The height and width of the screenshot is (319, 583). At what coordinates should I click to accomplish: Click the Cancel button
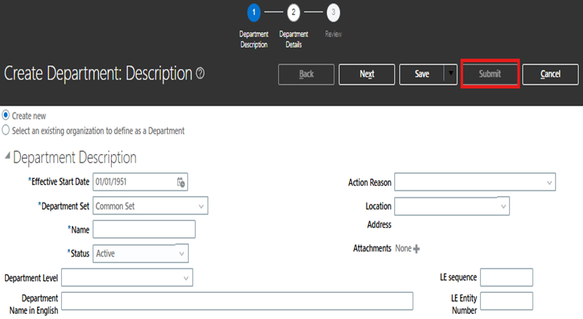click(550, 74)
